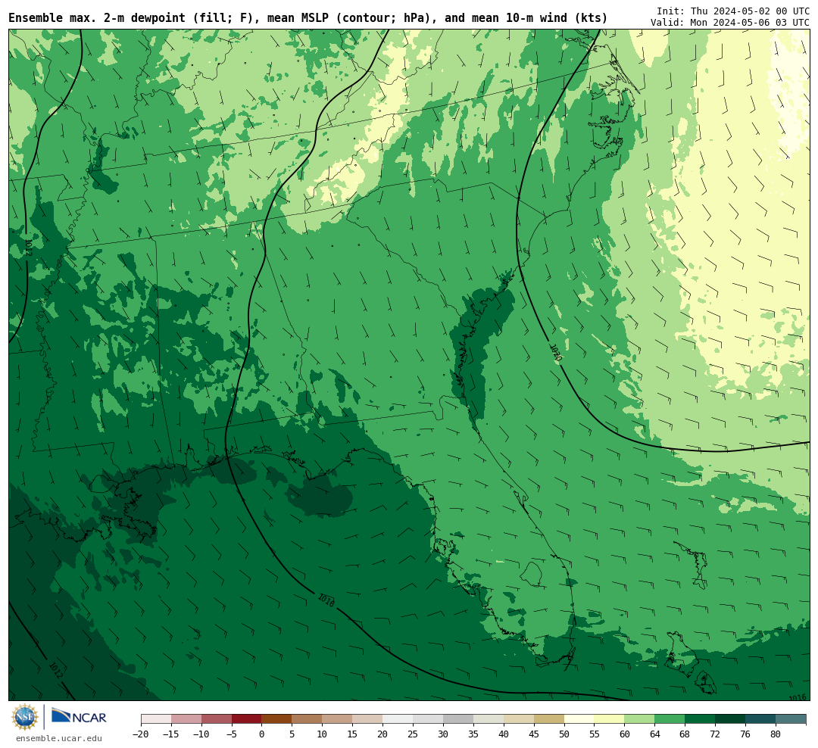Viewport: 818px width, 748px height.
Task: Pick the dark green segment between 68 and 72
Action: pos(701,719)
